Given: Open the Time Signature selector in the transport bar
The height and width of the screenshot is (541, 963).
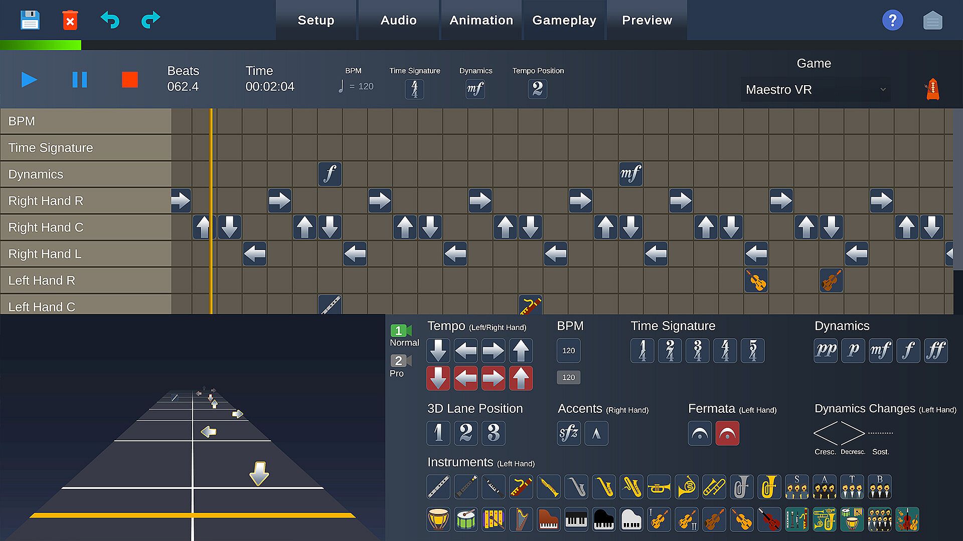Looking at the screenshot, I should pyautogui.click(x=414, y=89).
